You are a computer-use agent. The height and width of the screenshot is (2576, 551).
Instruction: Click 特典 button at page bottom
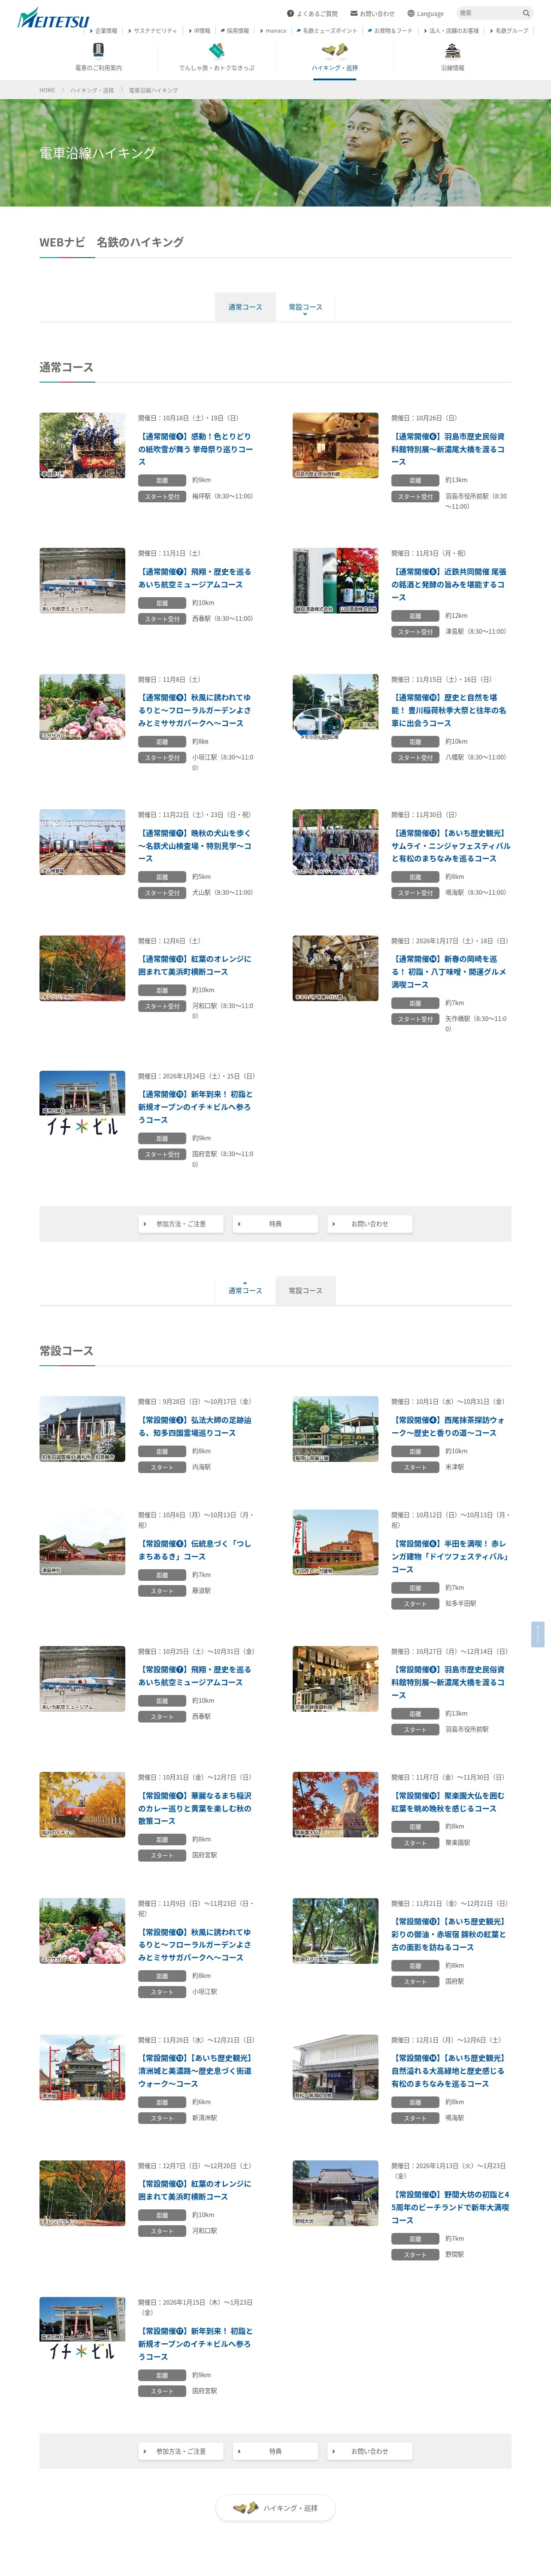click(275, 2451)
